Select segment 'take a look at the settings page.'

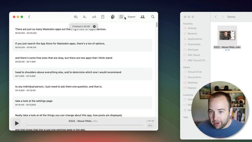(x=82, y=103)
